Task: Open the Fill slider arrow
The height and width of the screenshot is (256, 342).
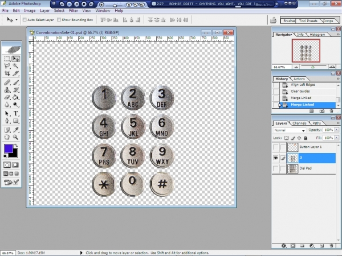Action: pyautogui.click(x=336, y=138)
